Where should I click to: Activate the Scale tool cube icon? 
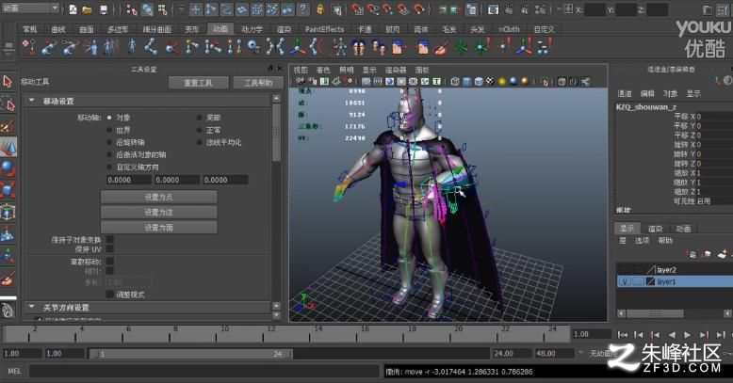pyautogui.click(x=8, y=190)
